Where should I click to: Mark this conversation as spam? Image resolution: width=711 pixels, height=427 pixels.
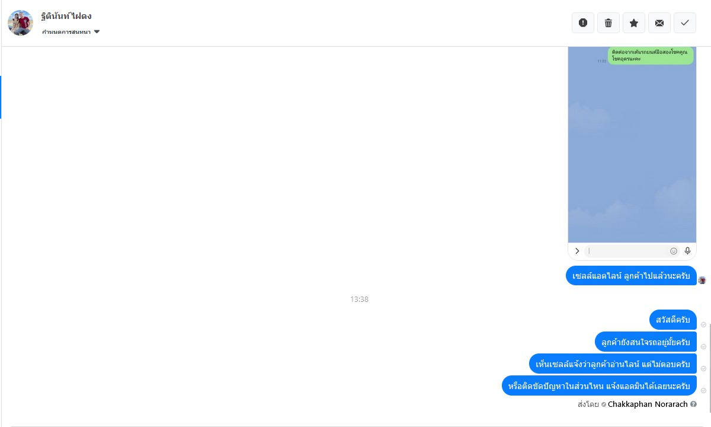583,23
